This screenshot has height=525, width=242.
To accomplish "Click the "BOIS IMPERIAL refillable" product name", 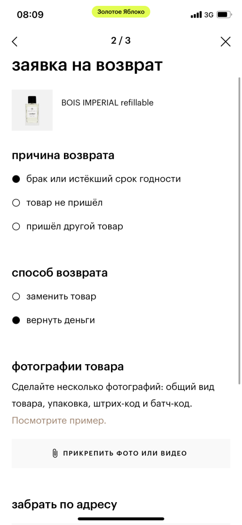I will click(107, 103).
